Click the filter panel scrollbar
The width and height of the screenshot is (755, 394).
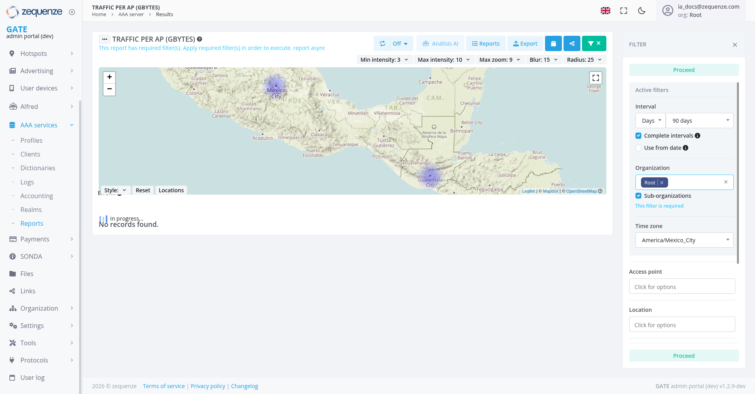tap(738, 173)
